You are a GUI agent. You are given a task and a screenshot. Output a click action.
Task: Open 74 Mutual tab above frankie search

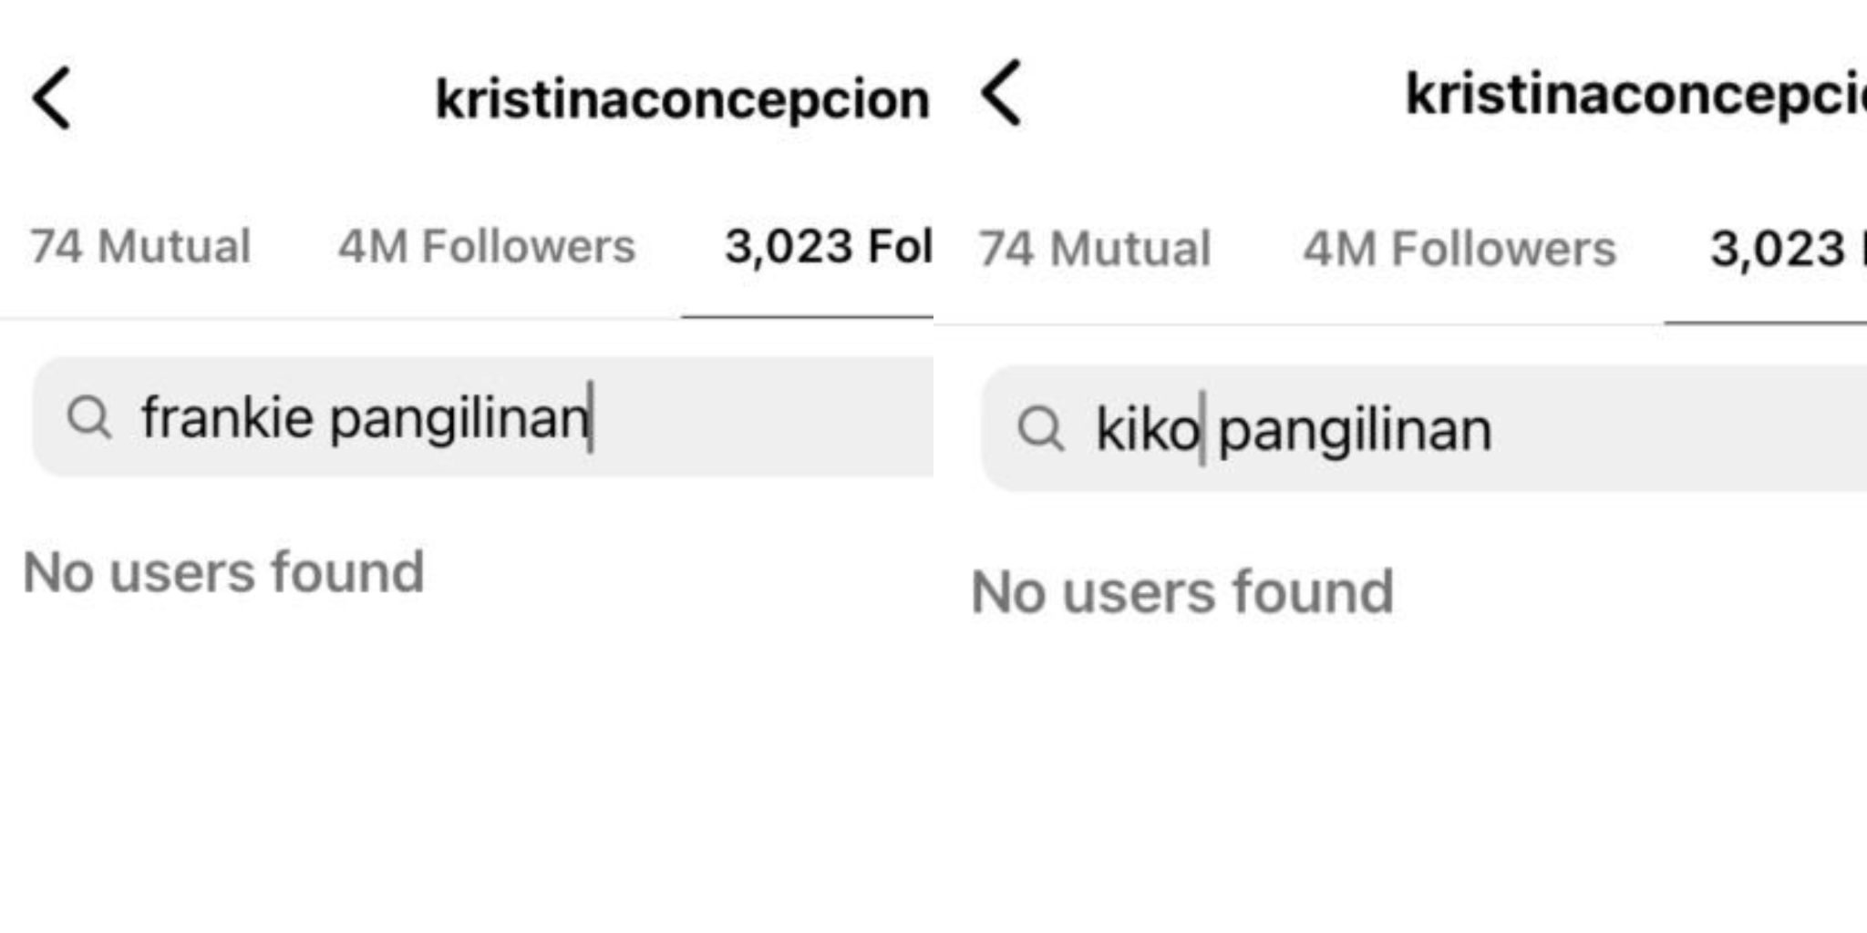tap(140, 246)
